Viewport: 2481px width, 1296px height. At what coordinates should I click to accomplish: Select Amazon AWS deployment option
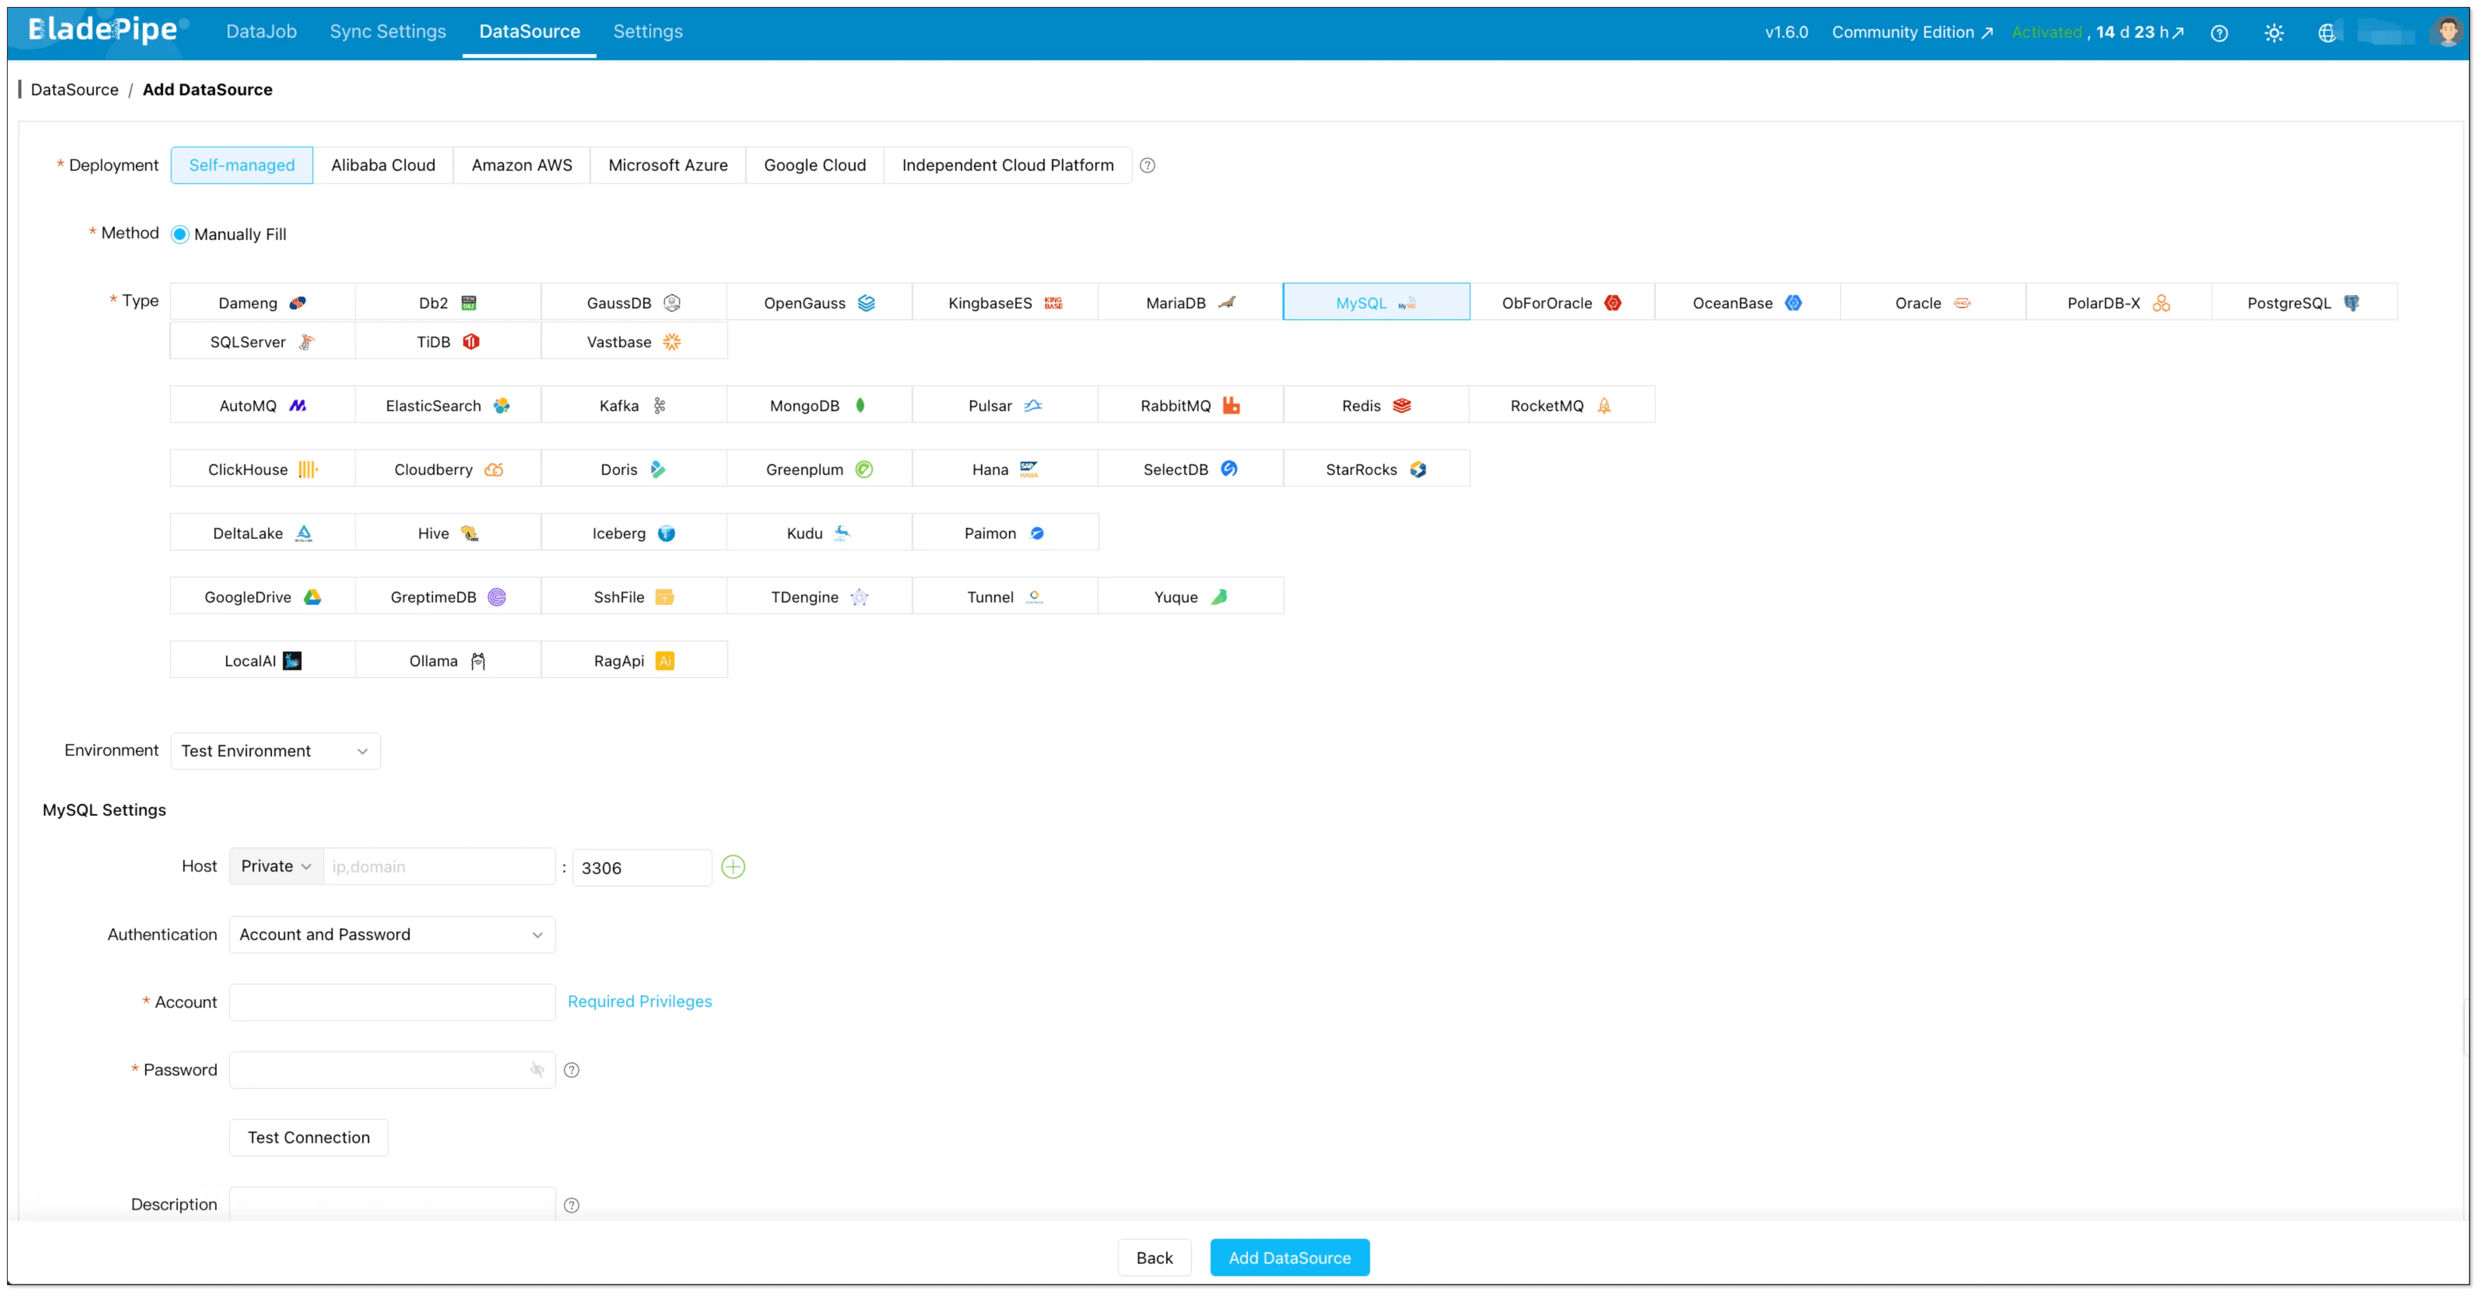point(522,165)
